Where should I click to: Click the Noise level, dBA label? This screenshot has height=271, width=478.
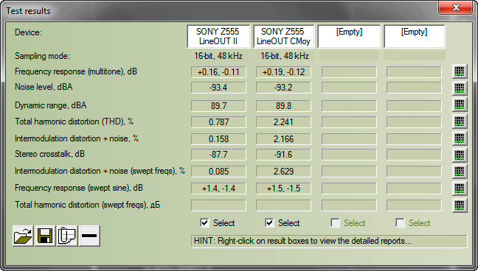tap(44, 87)
